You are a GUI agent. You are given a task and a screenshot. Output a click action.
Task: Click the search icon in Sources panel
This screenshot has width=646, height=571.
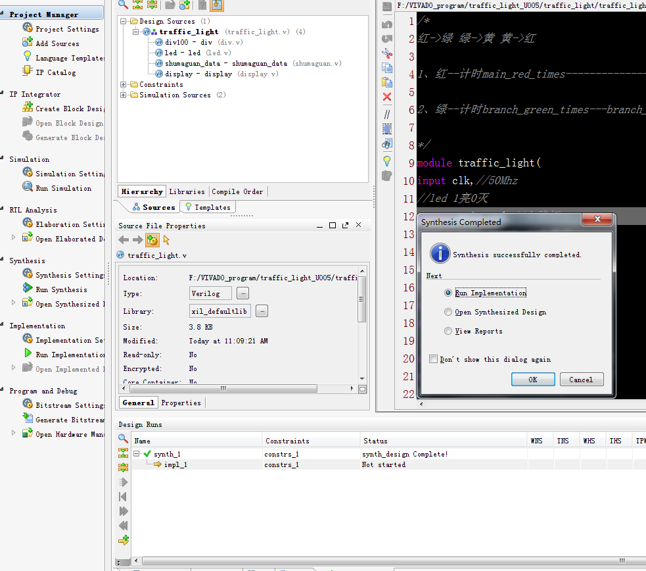coord(123,5)
